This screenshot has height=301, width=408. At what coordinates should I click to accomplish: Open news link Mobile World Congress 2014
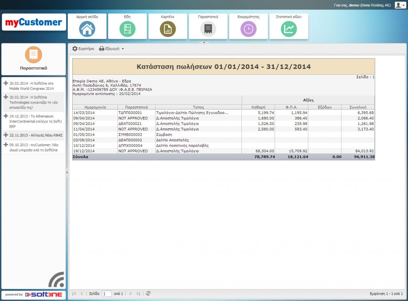(31, 86)
